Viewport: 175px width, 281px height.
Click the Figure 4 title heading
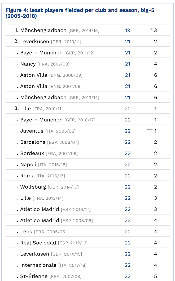point(80,13)
